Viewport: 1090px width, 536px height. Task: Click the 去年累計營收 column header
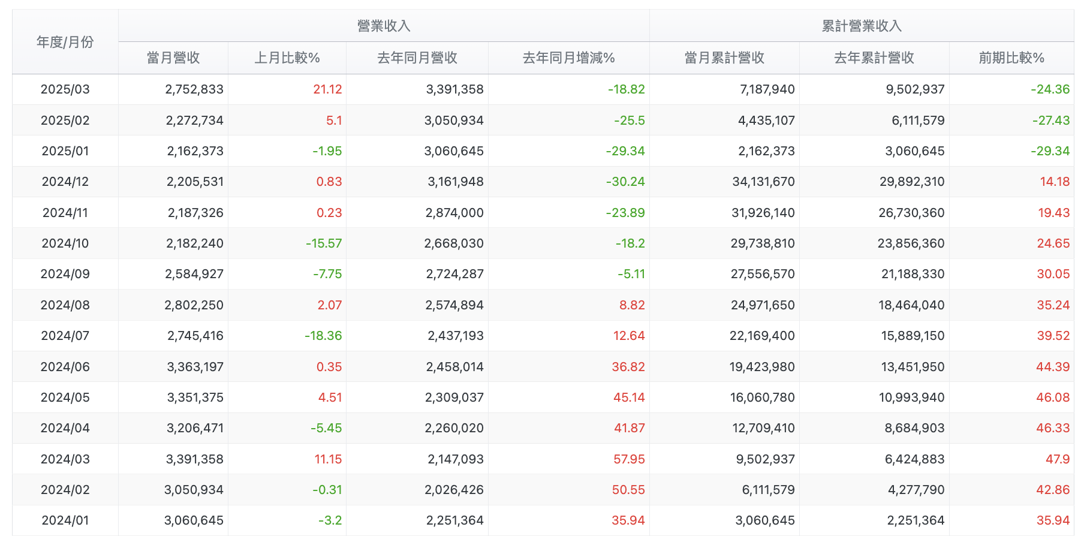(874, 58)
